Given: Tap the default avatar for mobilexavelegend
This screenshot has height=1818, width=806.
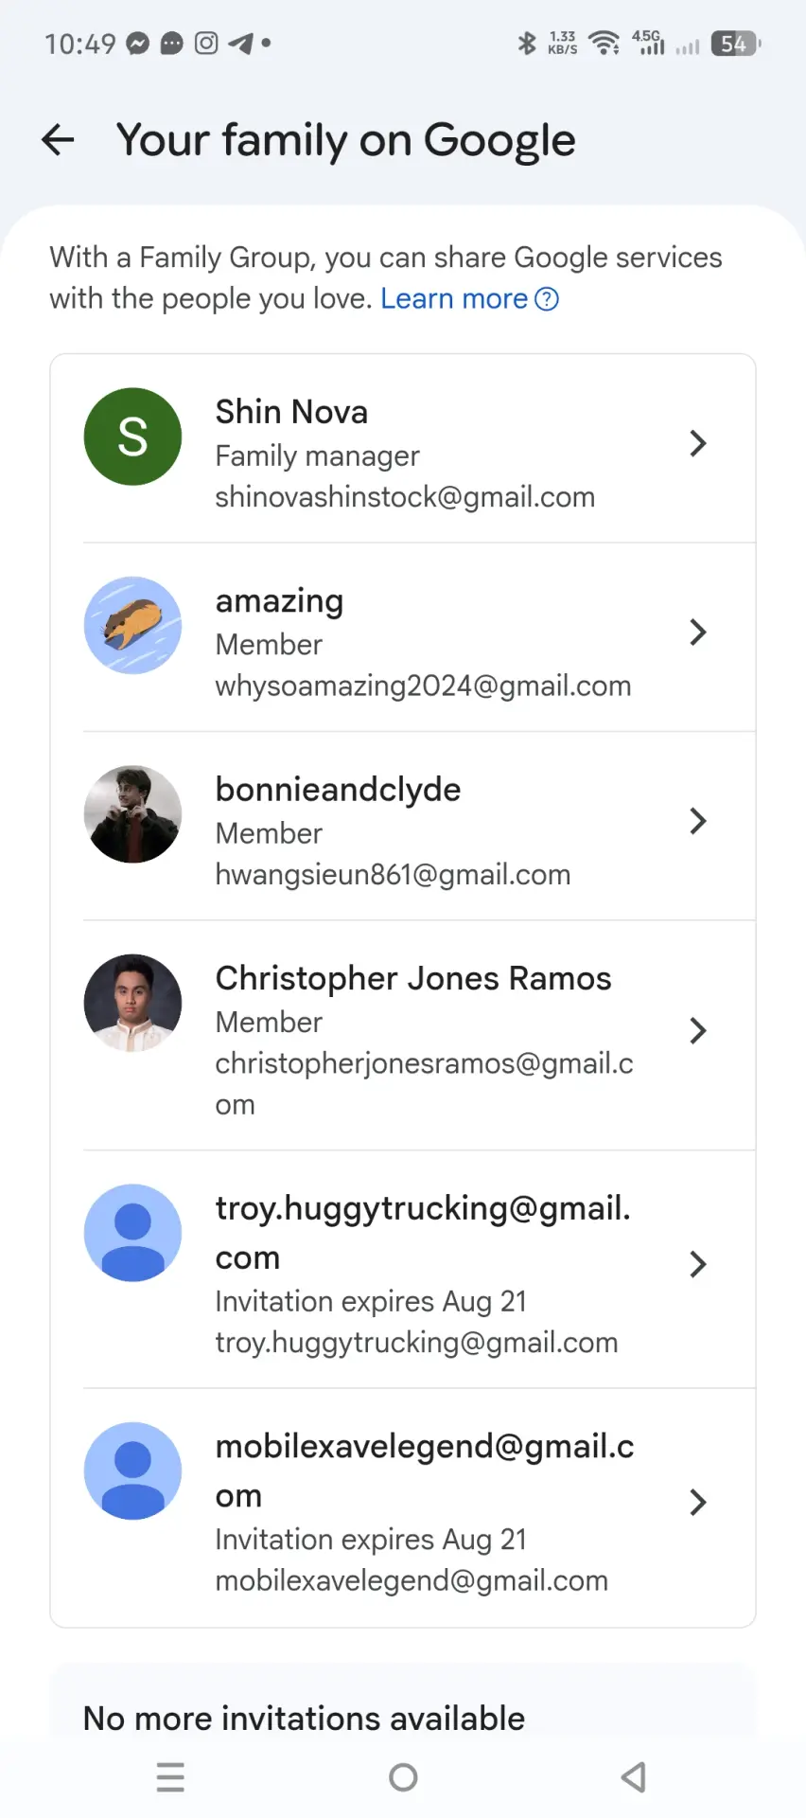Looking at the screenshot, I should click(132, 1470).
